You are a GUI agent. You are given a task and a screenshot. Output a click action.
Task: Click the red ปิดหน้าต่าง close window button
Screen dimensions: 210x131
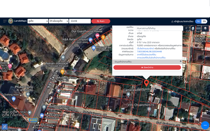147,67
